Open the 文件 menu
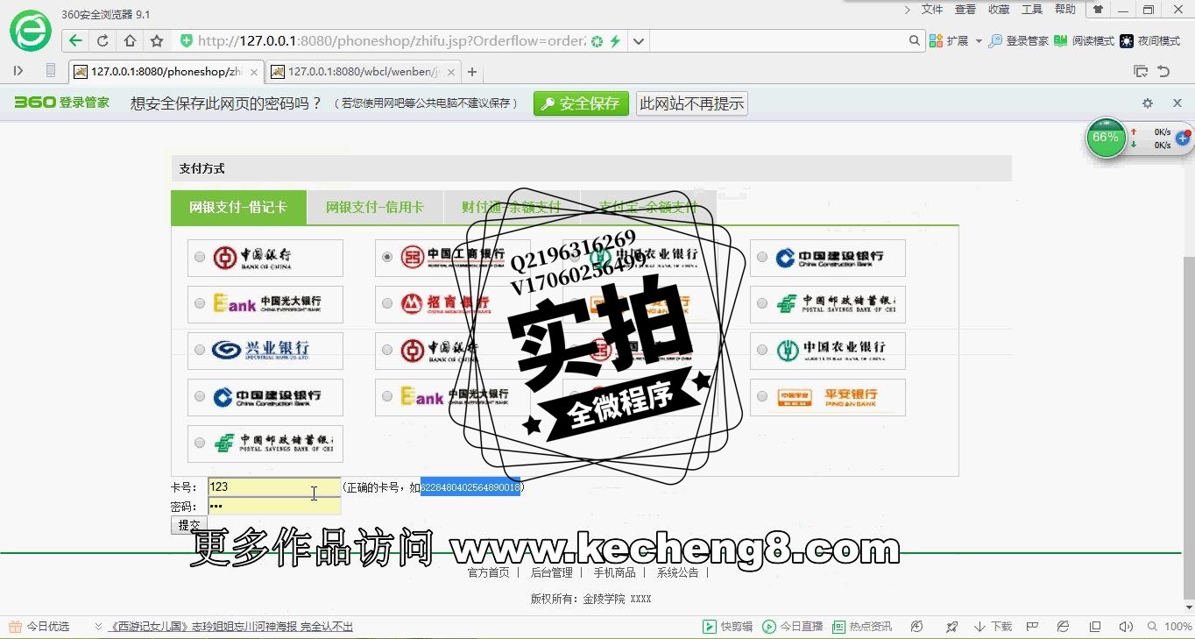 (932, 10)
